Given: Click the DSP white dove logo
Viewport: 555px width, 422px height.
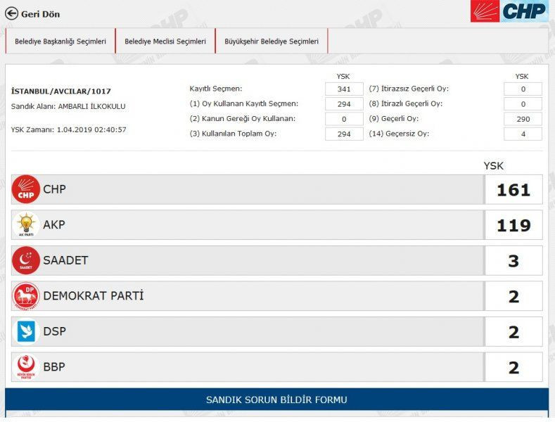Looking at the screenshot, I should tap(26, 331).
